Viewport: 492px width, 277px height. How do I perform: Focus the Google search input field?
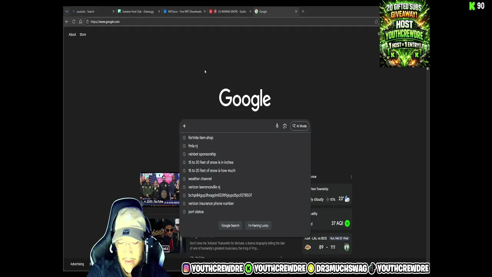[x=231, y=126]
